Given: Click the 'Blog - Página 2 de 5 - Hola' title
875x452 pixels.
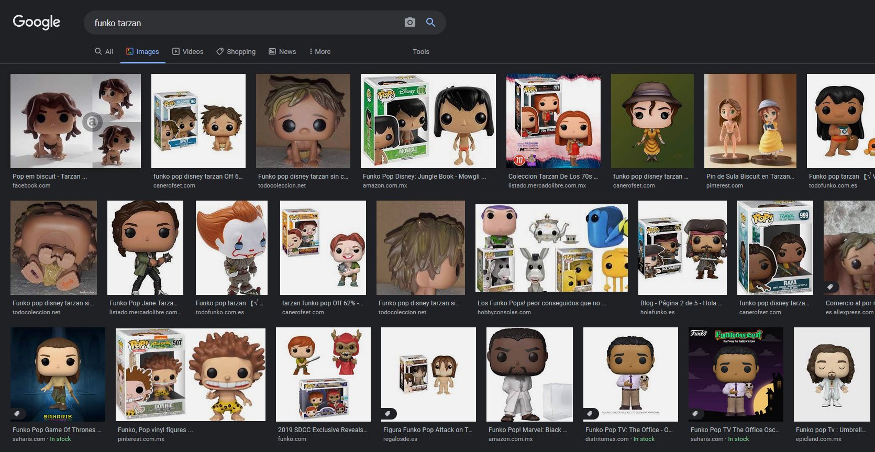Looking at the screenshot, I should pos(681,303).
